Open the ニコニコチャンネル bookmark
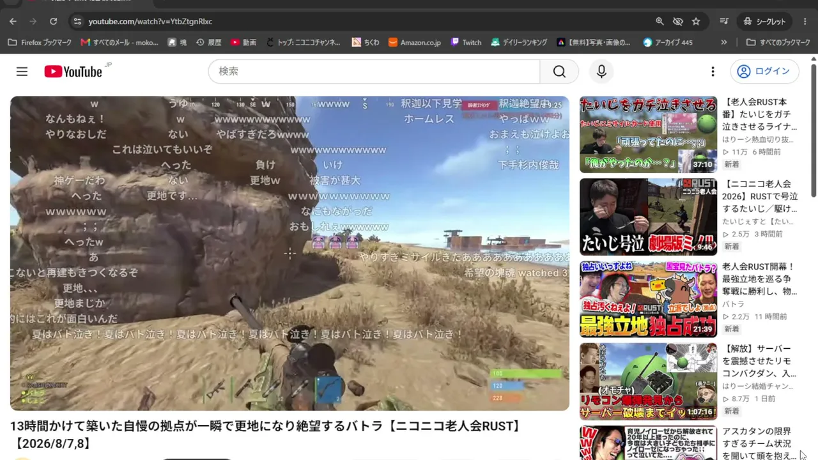Image resolution: width=818 pixels, height=460 pixels. [304, 42]
